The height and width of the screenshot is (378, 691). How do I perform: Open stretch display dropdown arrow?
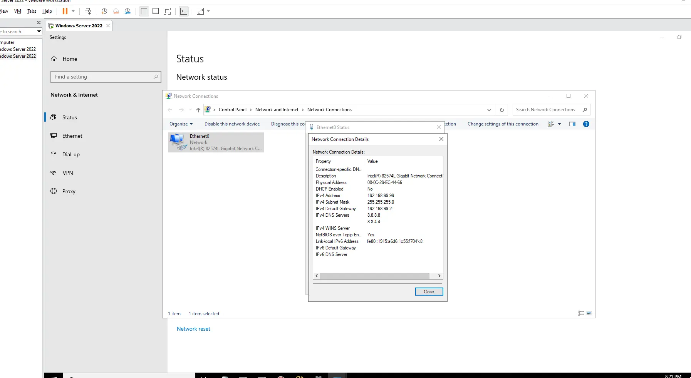pyautogui.click(x=208, y=11)
